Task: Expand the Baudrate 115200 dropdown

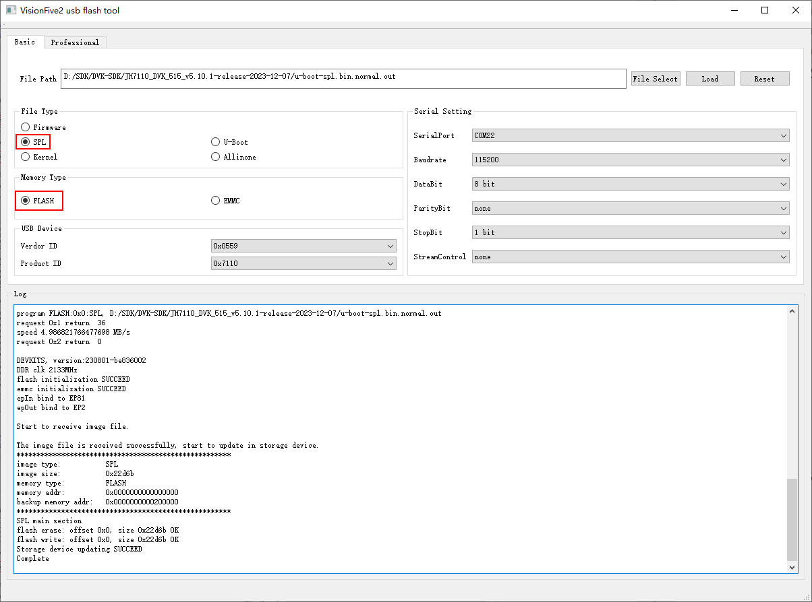Action: pos(630,160)
